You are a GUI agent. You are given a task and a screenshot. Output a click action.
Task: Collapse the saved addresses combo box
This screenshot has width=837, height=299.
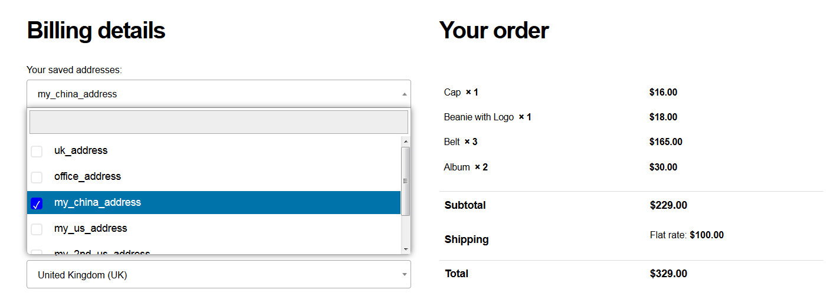(x=218, y=94)
